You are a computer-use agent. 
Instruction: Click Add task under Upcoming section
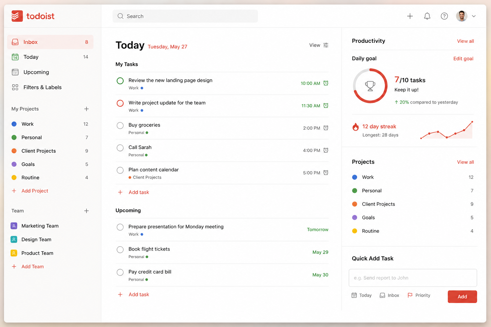134,294
